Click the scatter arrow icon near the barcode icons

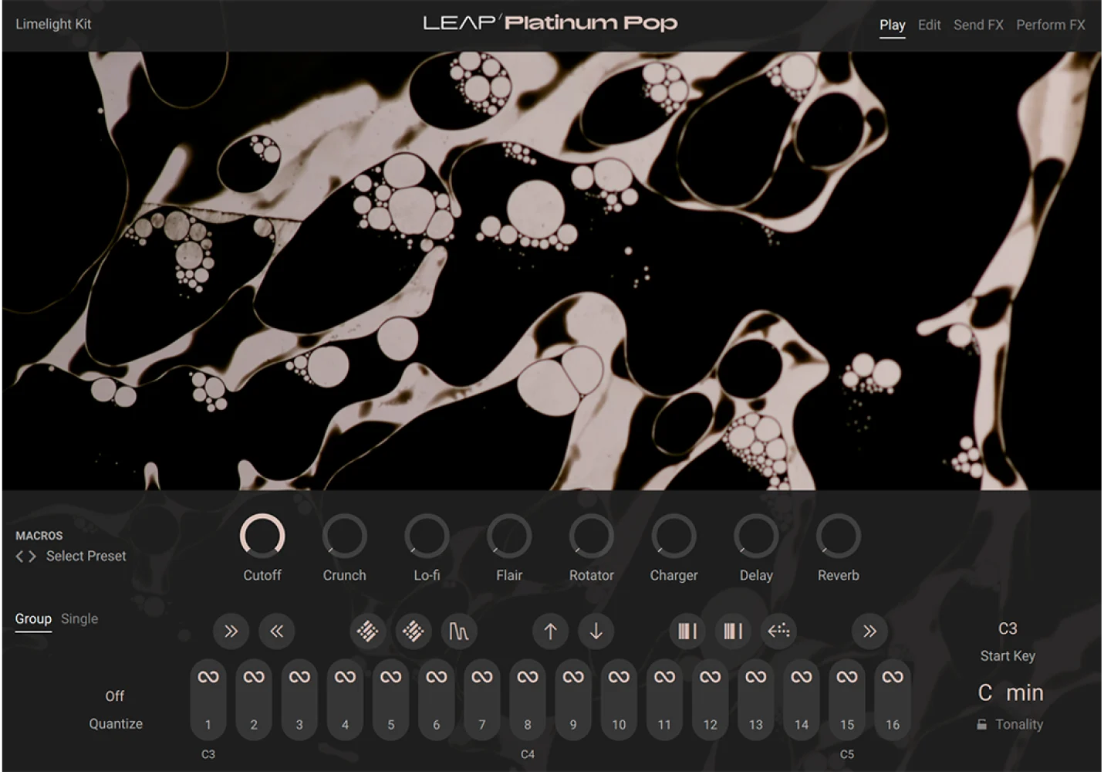778,631
